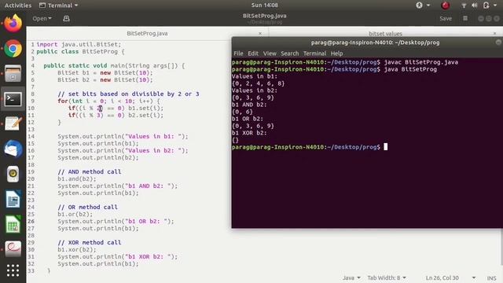The image size is (503, 283).
Task: Launch LibreOffice Calc from the dock
Action: pyautogui.click(x=13, y=224)
